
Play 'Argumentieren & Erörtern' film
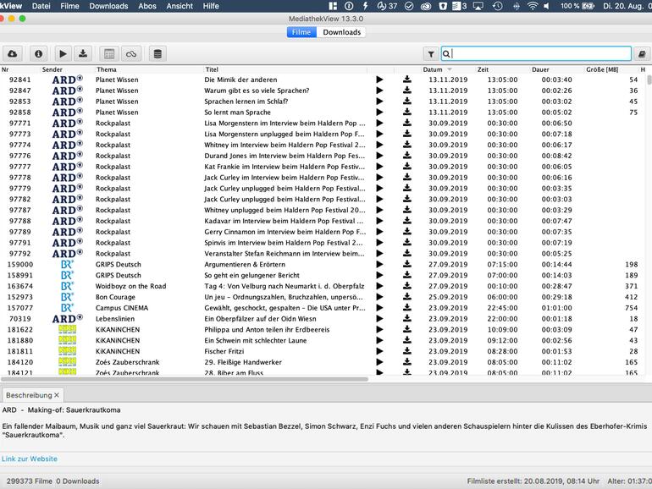379,264
